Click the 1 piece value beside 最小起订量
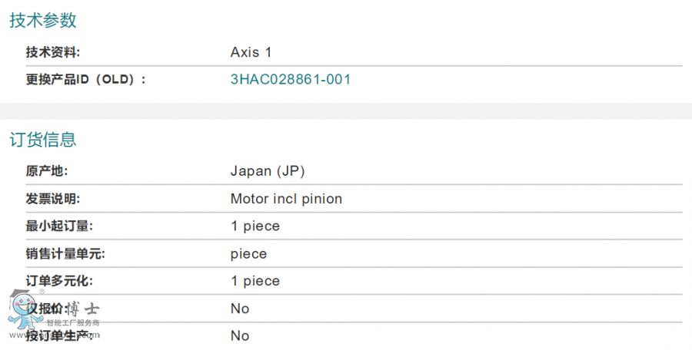The image size is (692, 350). pos(255,226)
